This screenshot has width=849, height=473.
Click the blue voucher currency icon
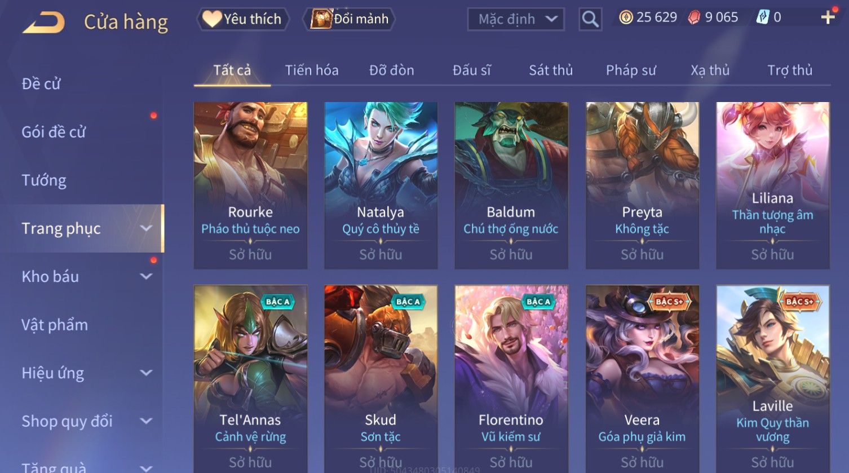tap(762, 17)
